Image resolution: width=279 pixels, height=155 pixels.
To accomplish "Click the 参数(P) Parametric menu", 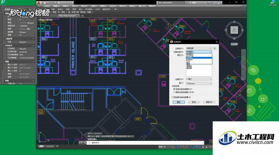I will [132, 6].
